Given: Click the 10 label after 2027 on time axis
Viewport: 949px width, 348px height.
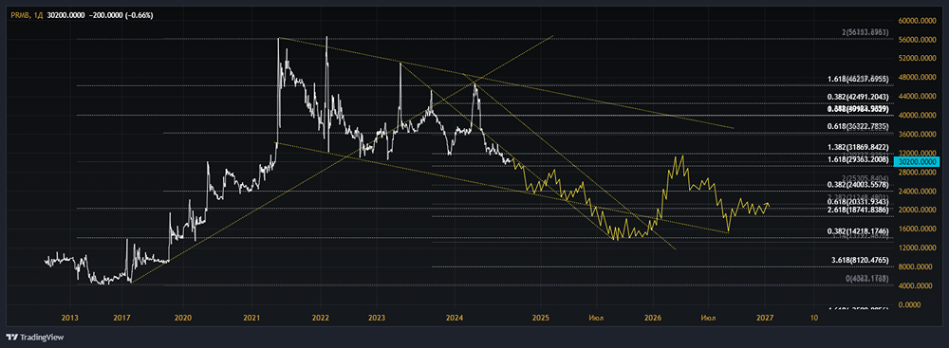Looking at the screenshot, I should coord(813,317).
